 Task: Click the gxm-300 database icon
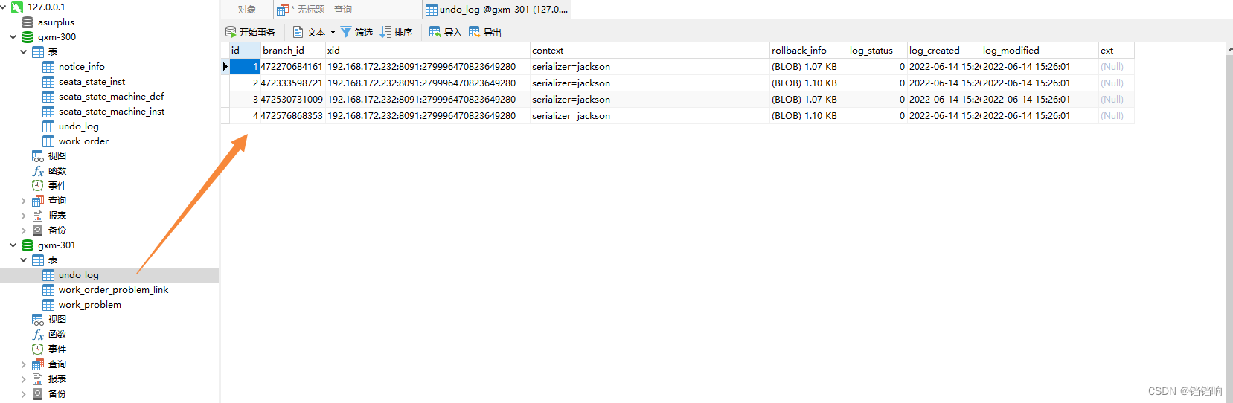click(x=28, y=37)
